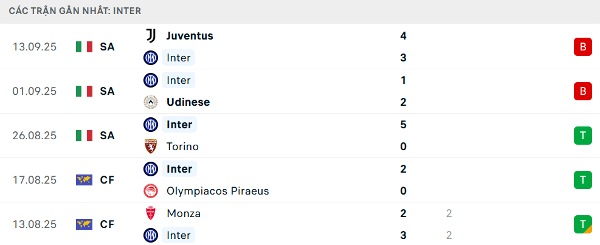The height and width of the screenshot is (245, 600).
Task: Open the Juventus team link
Action: coord(190,36)
